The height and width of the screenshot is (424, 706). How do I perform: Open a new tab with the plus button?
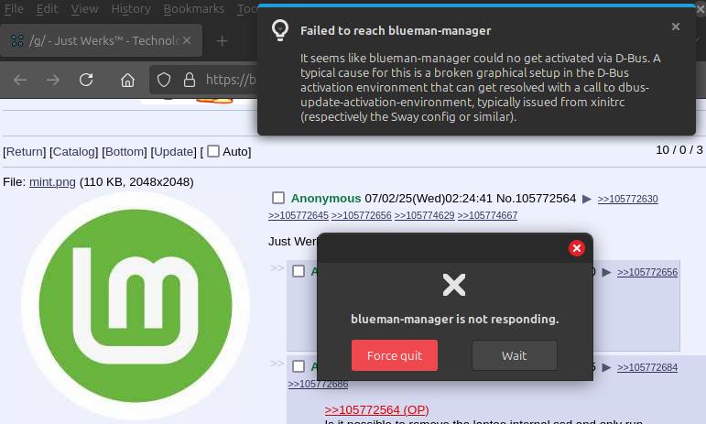(x=222, y=41)
